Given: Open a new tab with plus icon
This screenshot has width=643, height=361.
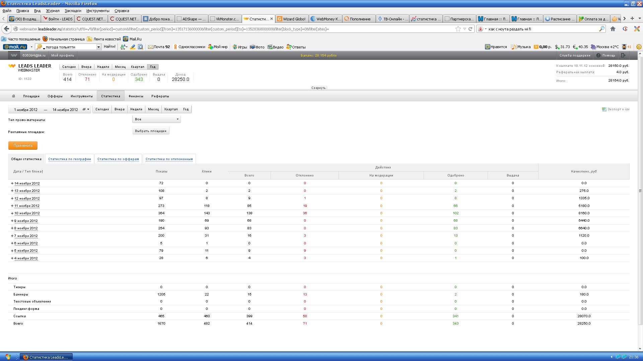Looking at the screenshot, I should point(632,19).
